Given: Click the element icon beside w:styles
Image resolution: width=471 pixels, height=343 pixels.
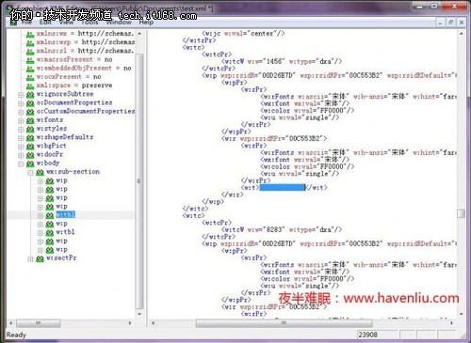Looking at the screenshot, I should pyautogui.click(x=30, y=129).
